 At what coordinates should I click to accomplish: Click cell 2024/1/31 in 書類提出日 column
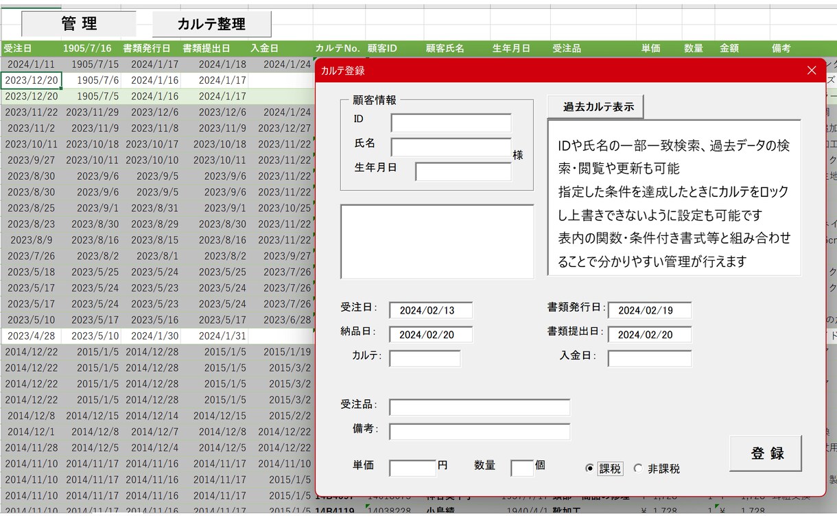coord(214,335)
